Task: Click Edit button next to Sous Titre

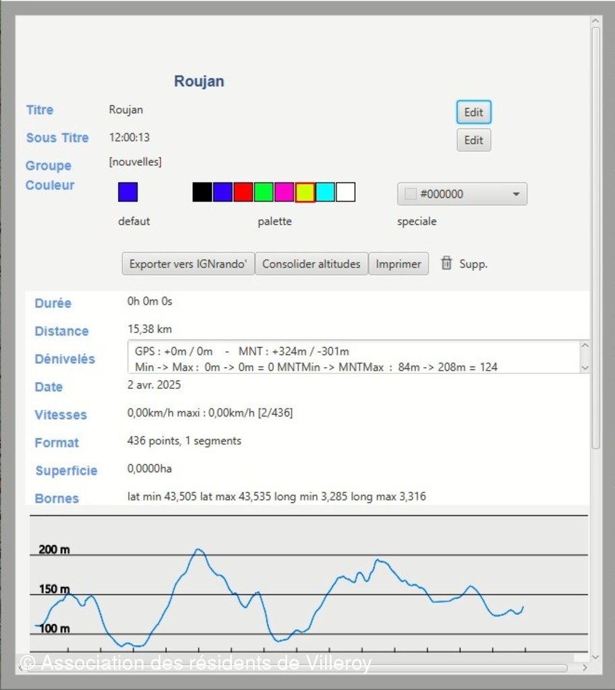Action: point(473,140)
